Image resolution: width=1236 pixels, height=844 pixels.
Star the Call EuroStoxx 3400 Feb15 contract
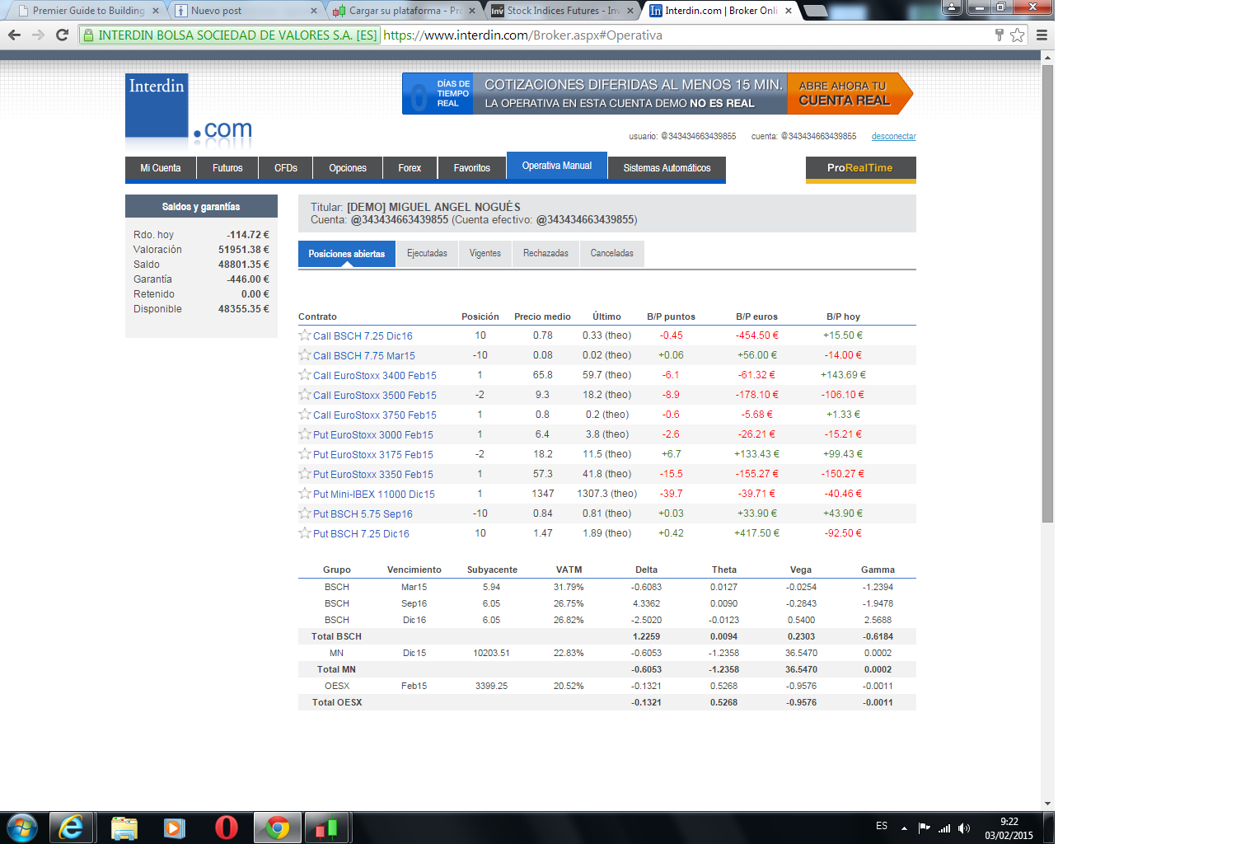(305, 375)
